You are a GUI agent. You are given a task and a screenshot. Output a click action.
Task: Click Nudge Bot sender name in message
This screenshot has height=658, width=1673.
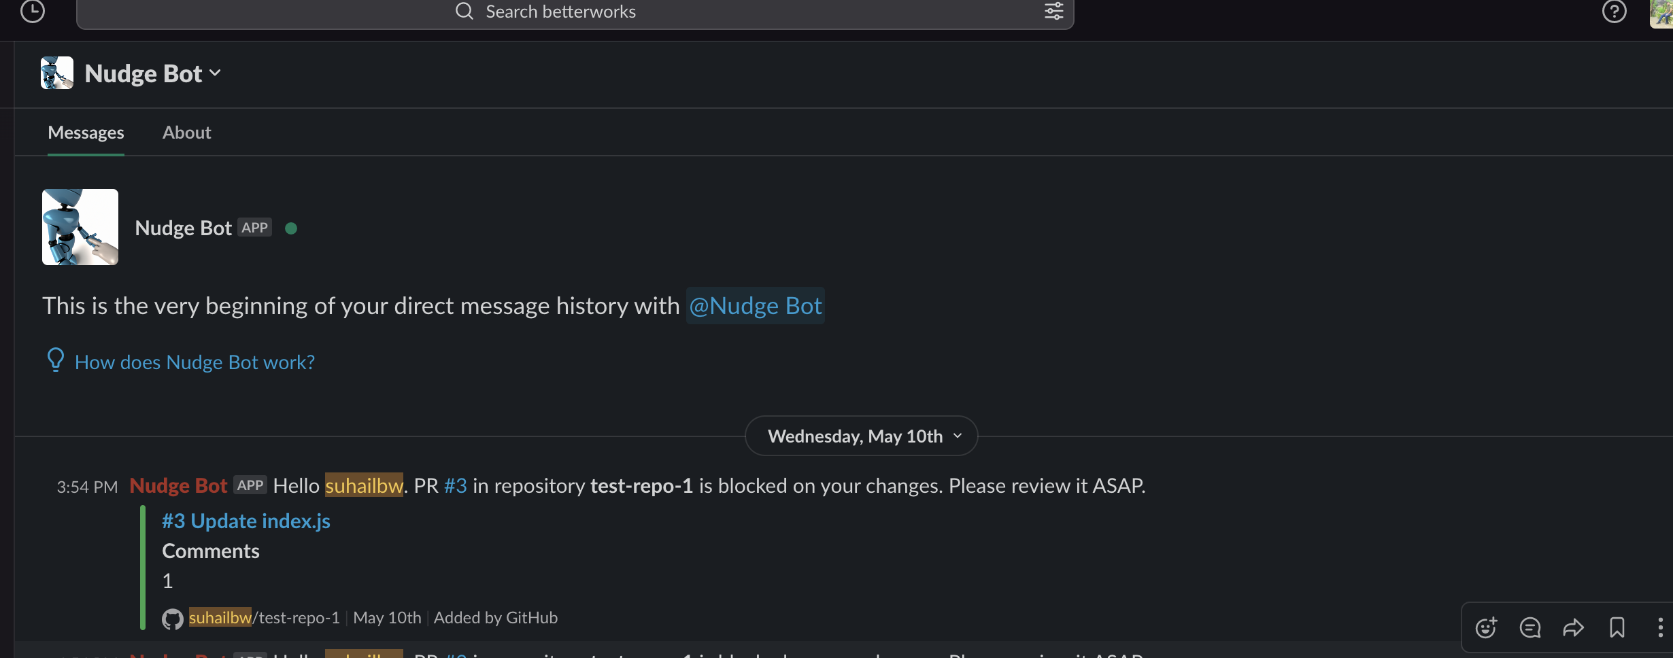178,485
